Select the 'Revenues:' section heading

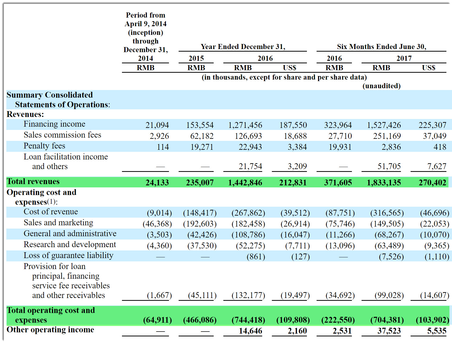tap(25, 114)
